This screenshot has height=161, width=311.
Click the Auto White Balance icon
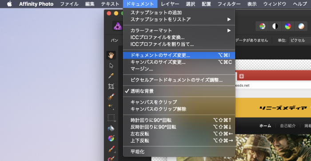pyautogui.click(x=301, y=26)
